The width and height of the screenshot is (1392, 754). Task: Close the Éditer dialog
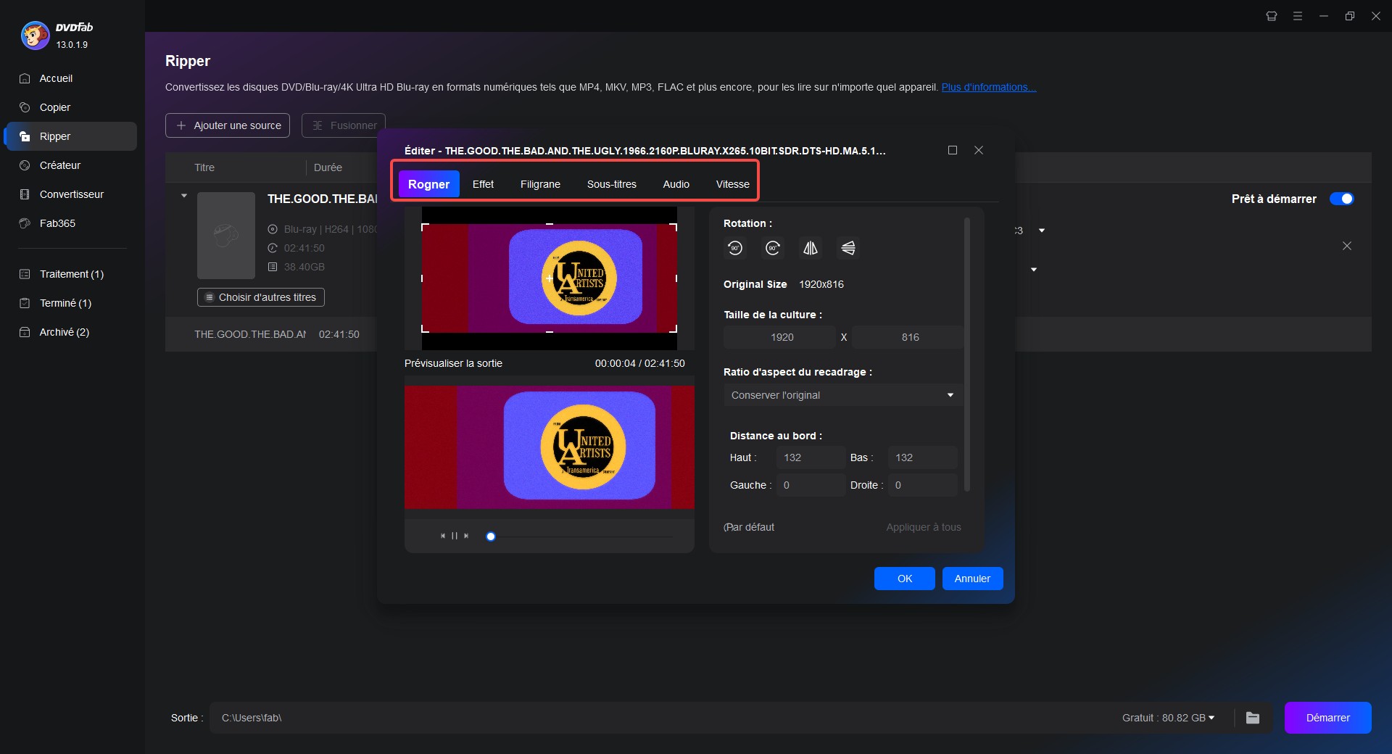click(979, 150)
